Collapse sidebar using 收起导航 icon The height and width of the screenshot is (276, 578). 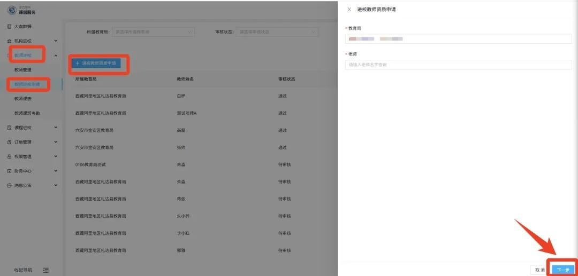click(x=46, y=270)
